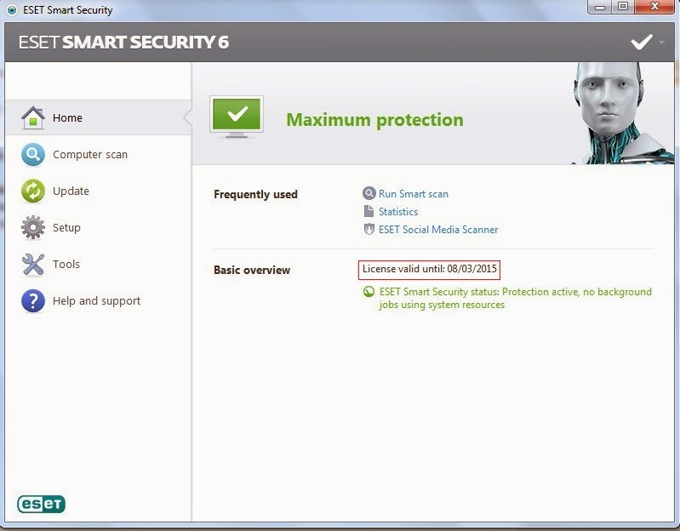This screenshot has height=531, width=680.
Task: Go to the Update section
Action: (71, 191)
